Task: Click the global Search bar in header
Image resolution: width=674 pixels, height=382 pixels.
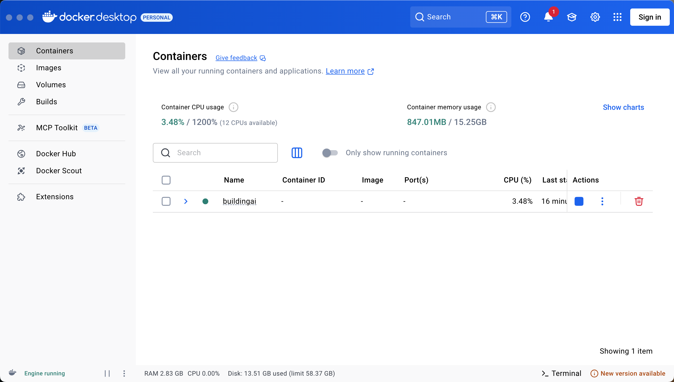Action: [461, 17]
